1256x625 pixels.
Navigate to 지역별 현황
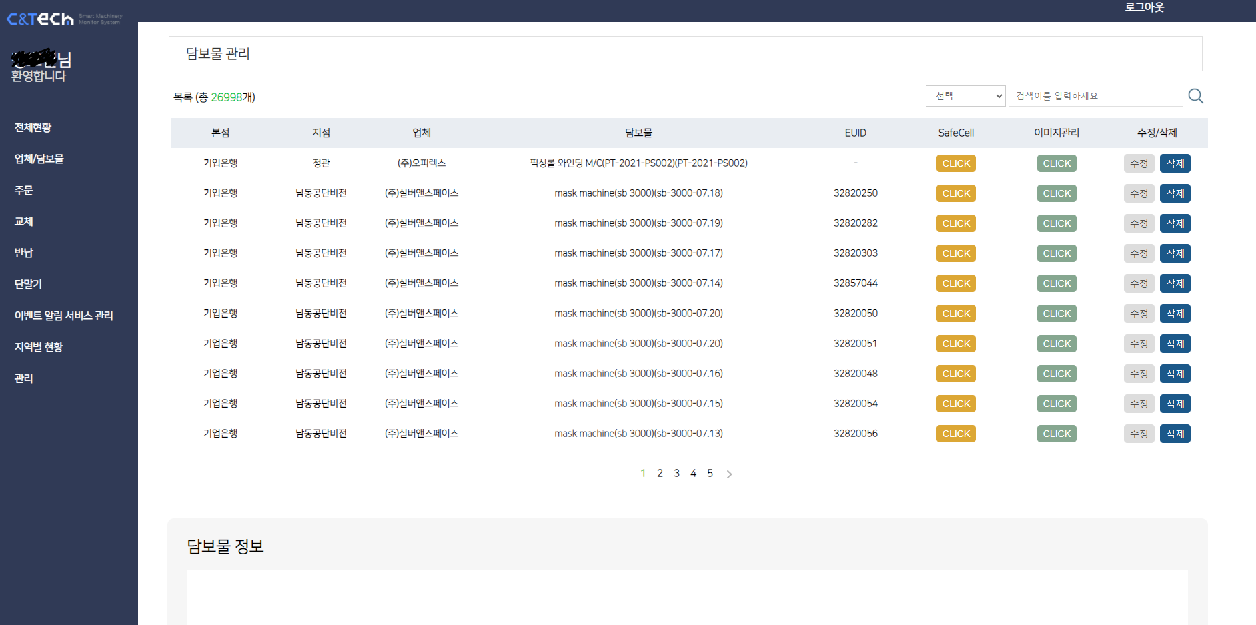click(39, 347)
